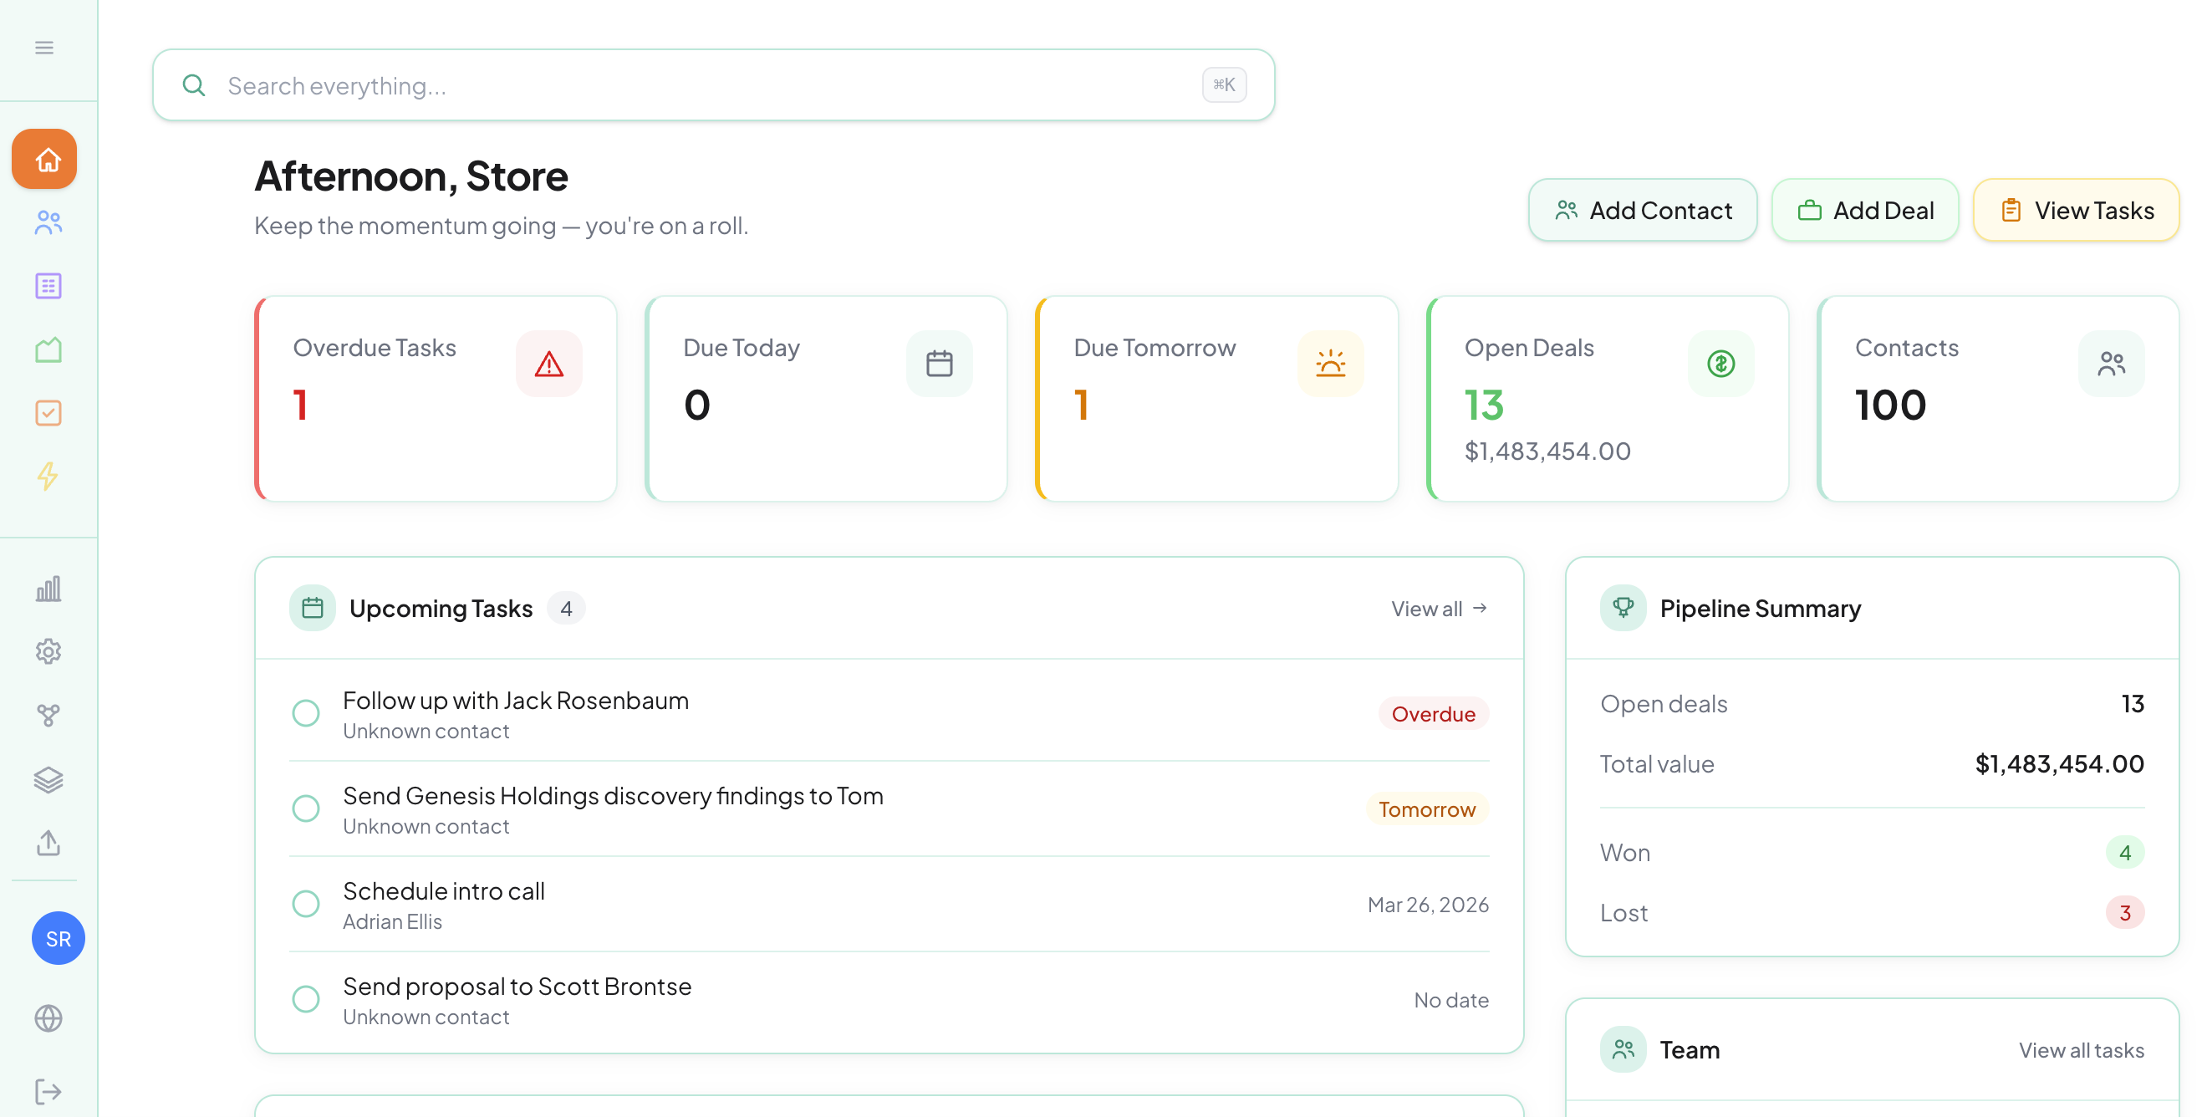
Task: Select the Contacts people icon in sidebar
Action: coord(48,222)
